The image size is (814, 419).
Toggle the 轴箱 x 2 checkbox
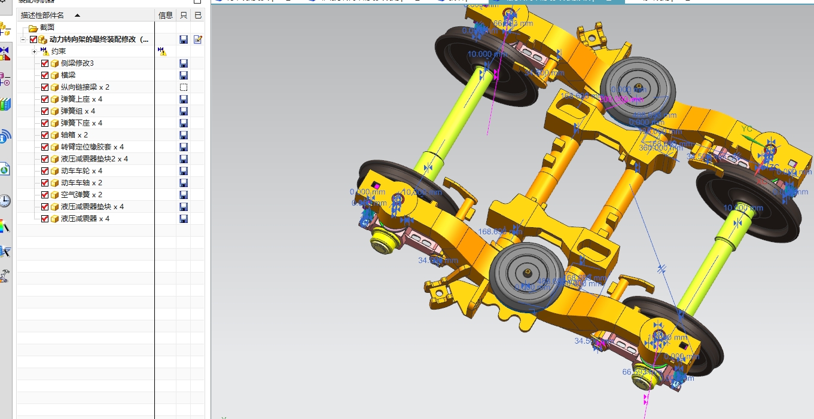(x=45, y=135)
